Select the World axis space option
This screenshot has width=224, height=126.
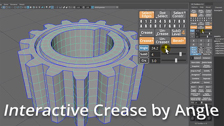tap(194, 50)
